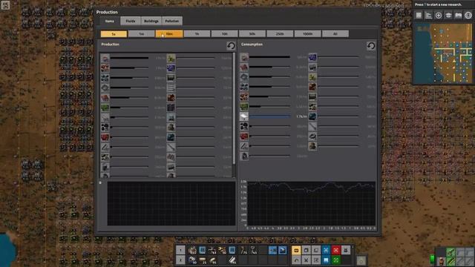This screenshot has height=267, width=475.
Task: Click 'Press T to start a new research' text
Action: point(438,4)
